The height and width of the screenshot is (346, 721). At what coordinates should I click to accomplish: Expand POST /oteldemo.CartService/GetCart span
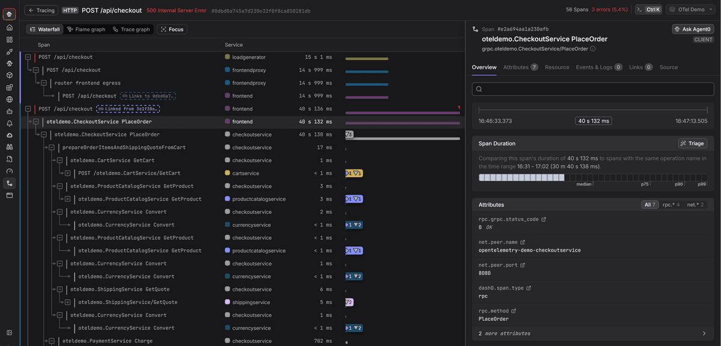67,173
